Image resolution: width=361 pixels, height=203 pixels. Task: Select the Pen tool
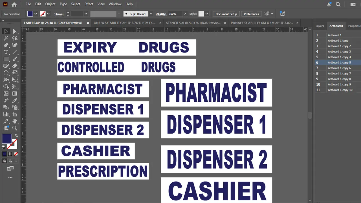tap(6, 45)
